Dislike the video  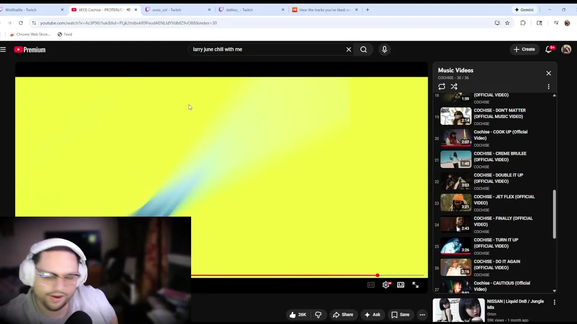tap(318, 315)
